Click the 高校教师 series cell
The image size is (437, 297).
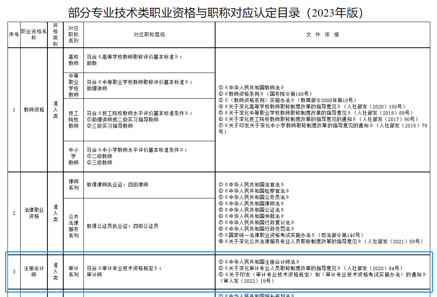(x=74, y=60)
